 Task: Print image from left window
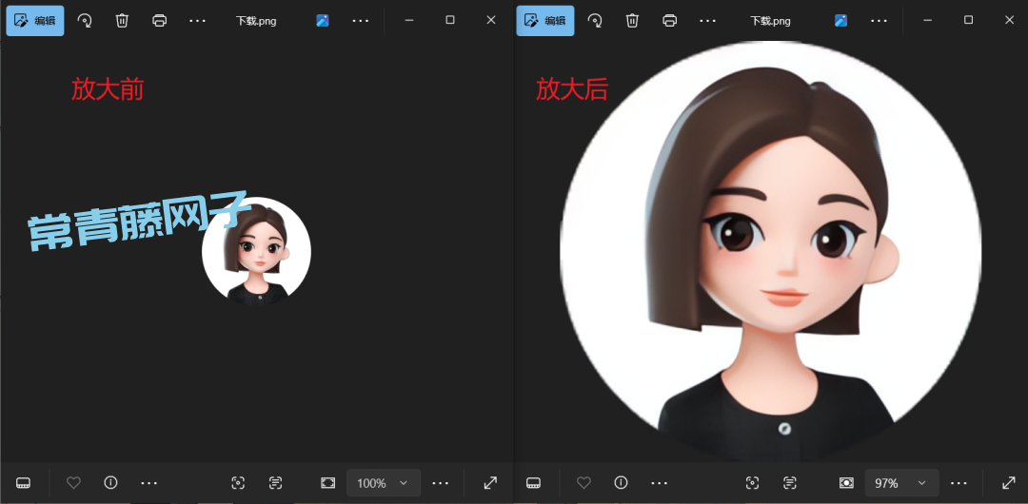[159, 20]
